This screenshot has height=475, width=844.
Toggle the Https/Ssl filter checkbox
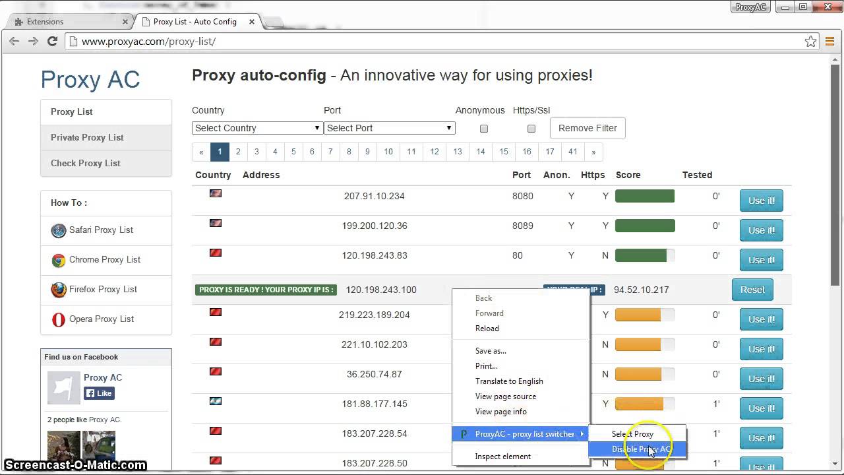(x=531, y=129)
